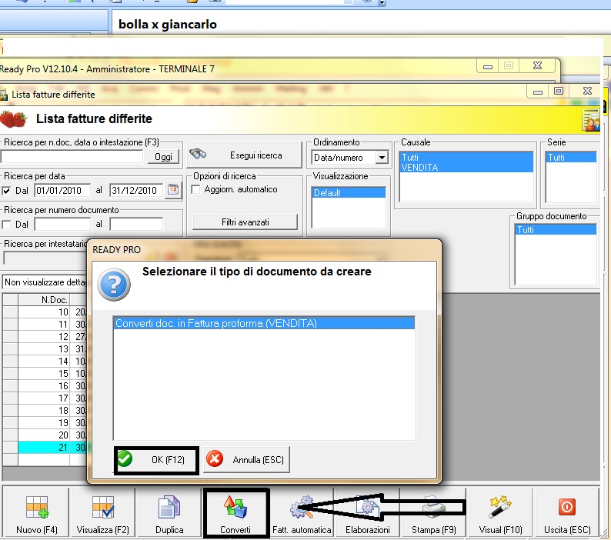The height and width of the screenshot is (540, 611).
Task: Toggle the Dal date search checkbox
Action: coord(6,191)
